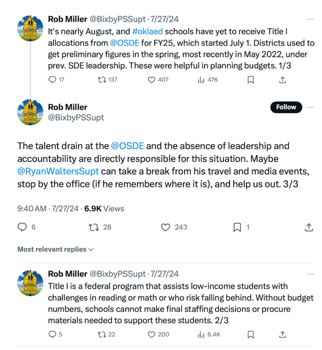Image resolution: width=322 pixels, height=350 pixels.
Task: Like the 2/3 reply with 200 likes
Action: click(x=151, y=334)
